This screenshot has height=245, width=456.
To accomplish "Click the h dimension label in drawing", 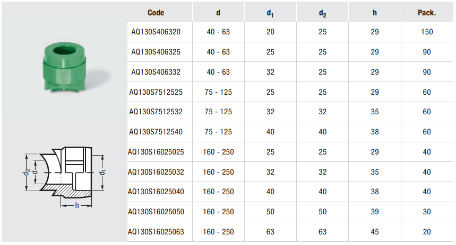I will coord(77,205).
